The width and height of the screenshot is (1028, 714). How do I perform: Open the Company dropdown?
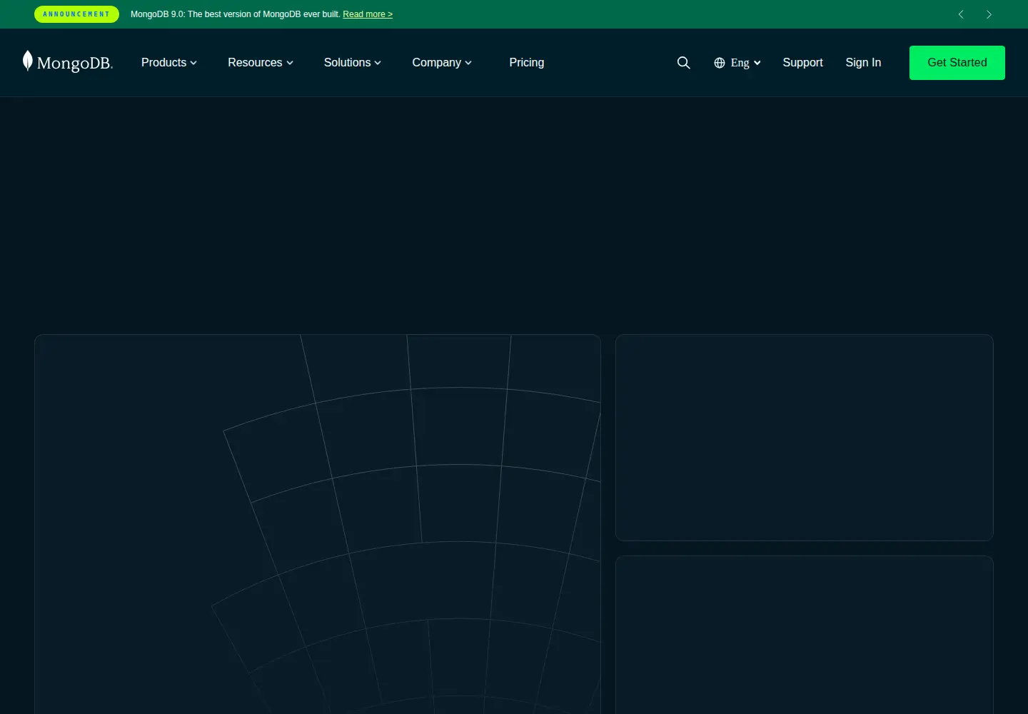tap(442, 63)
